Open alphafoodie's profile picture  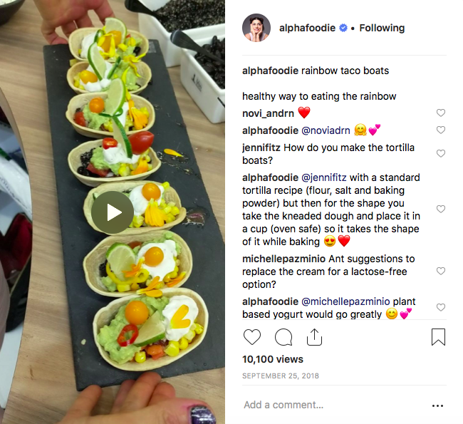[x=256, y=28]
